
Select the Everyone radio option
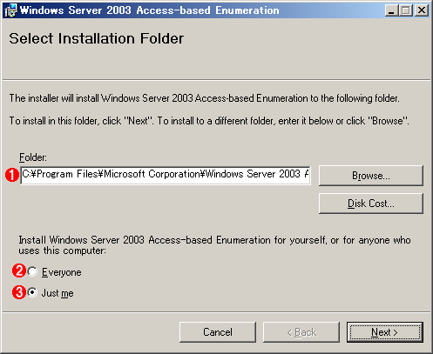32,271
